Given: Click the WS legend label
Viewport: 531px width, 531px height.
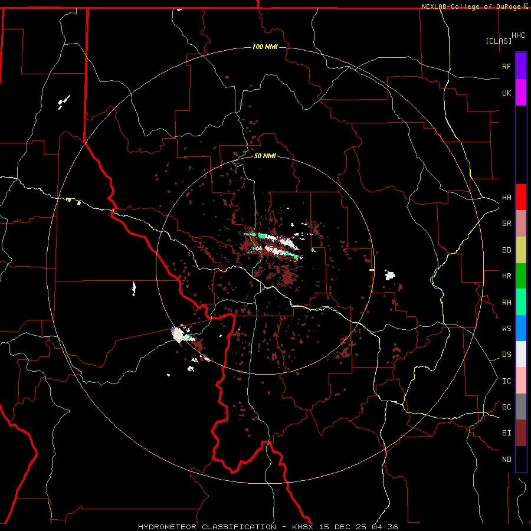Looking at the screenshot, I should coord(506,328).
